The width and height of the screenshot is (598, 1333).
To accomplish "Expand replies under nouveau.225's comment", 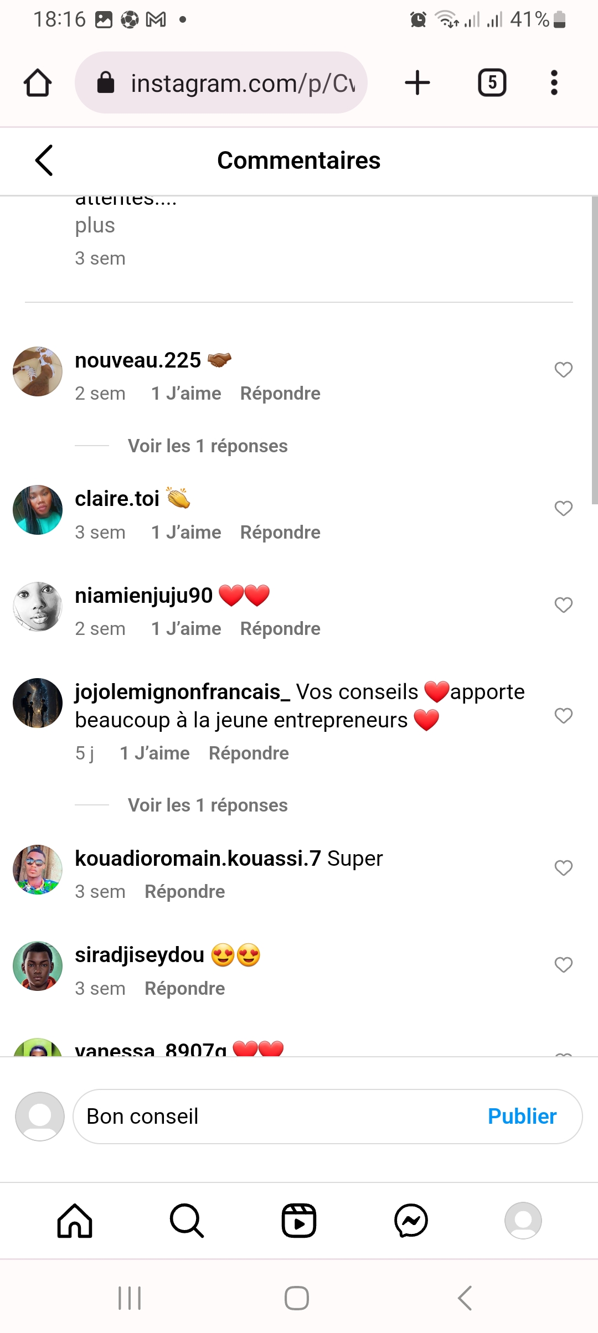I will pos(208,446).
